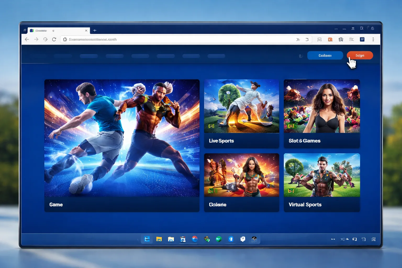Reload the page with the refresh icon
This screenshot has width=402, height=268.
tap(54, 39)
